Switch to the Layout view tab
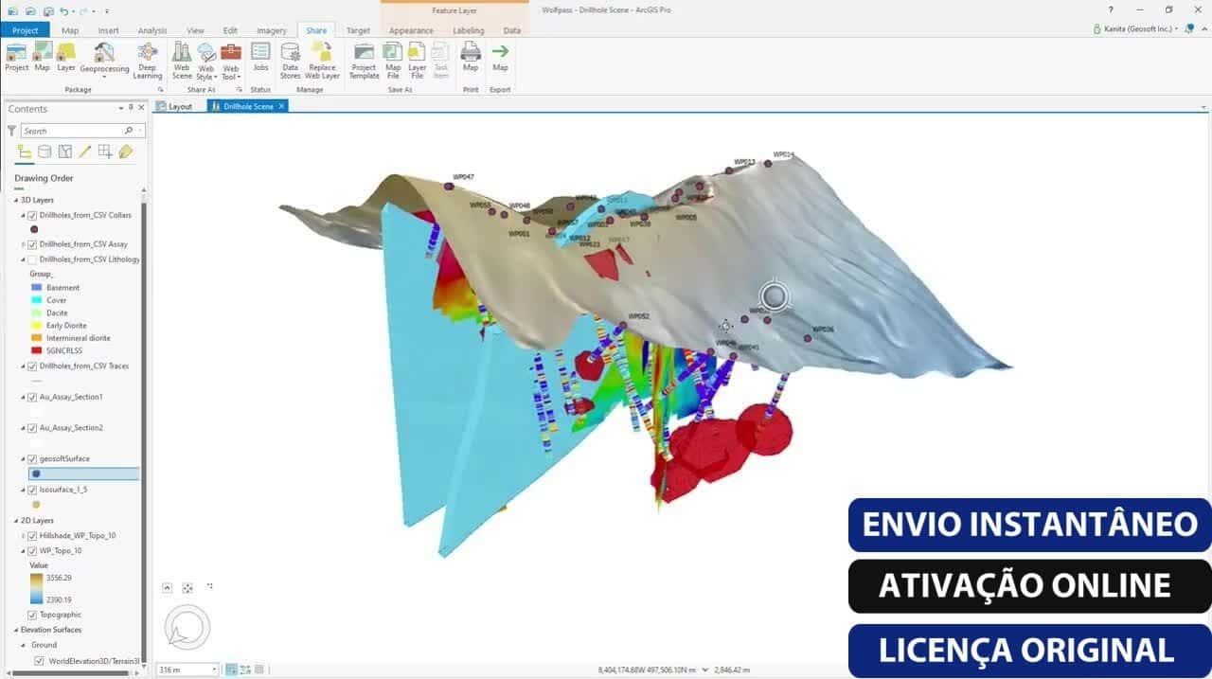Screen dimensions: 1212x679 pos(174,106)
